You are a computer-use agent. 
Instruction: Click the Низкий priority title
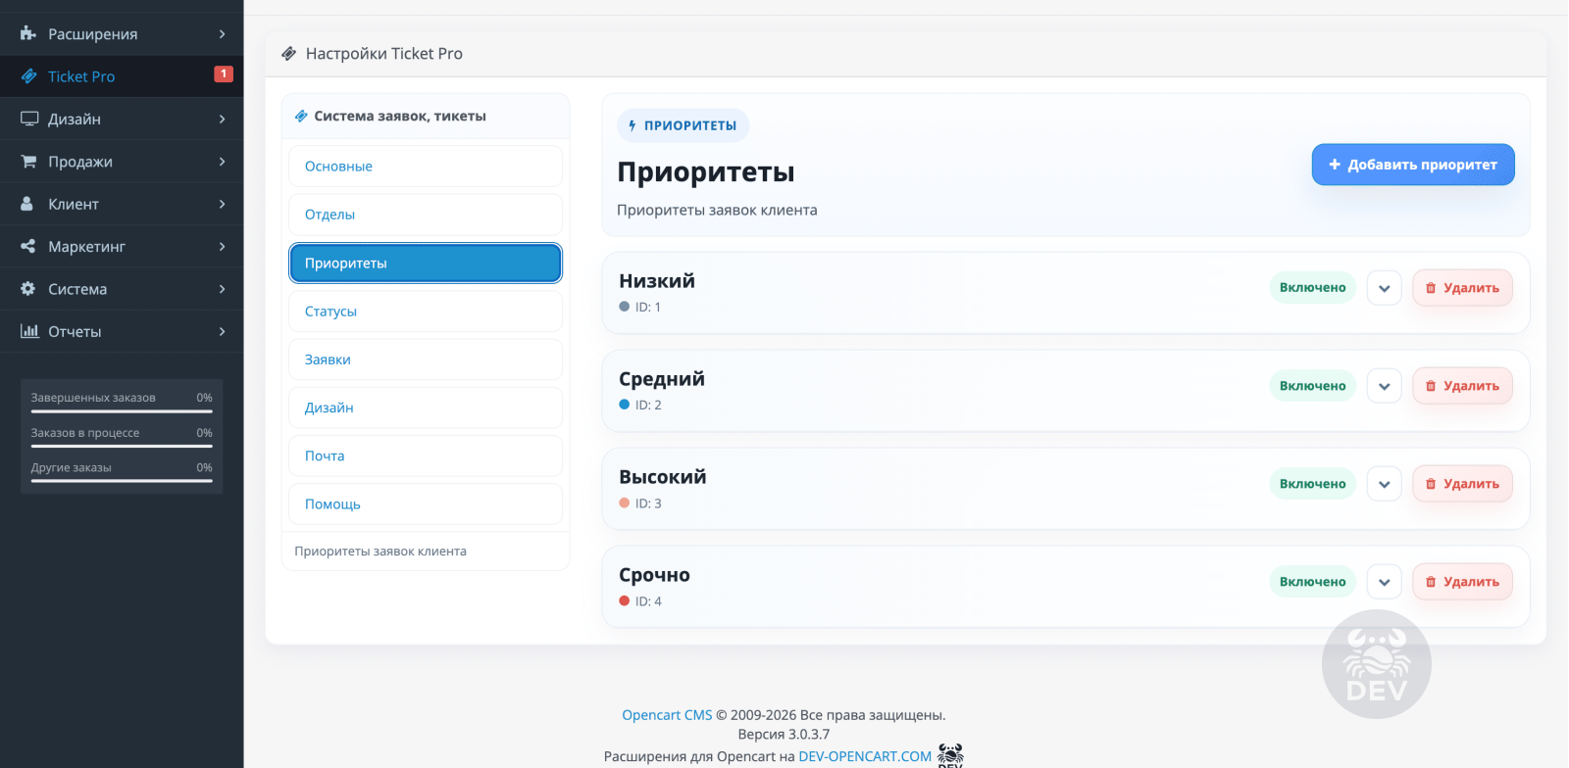point(657,281)
